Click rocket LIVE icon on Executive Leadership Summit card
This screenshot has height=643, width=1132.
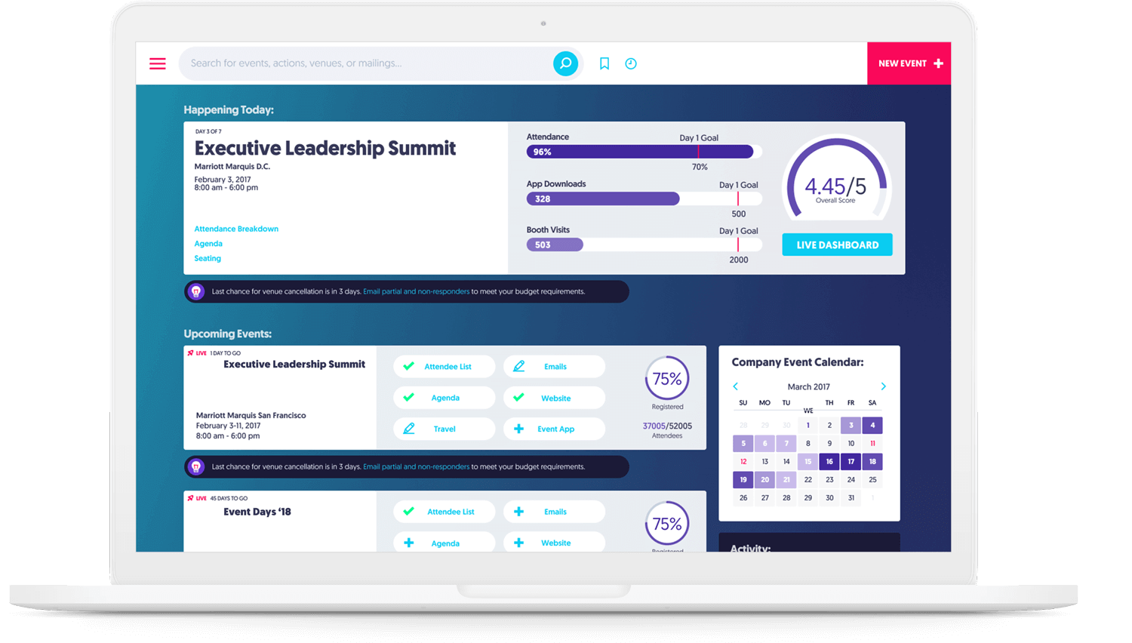[x=190, y=353]
